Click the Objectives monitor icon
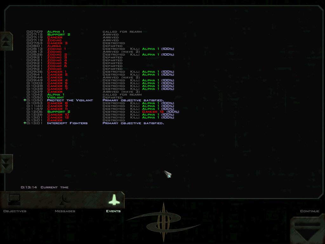Image resolution: width=325 pixels, height=244 pixels. click(x=14, y=200)
